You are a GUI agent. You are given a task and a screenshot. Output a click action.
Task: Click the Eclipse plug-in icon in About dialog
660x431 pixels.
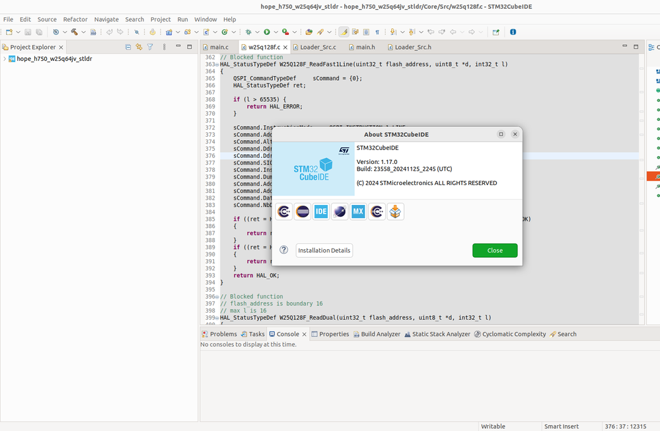(x=303, y=212)
